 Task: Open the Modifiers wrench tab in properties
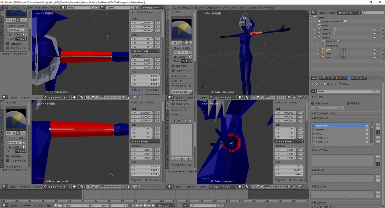(x=345, y=78)
